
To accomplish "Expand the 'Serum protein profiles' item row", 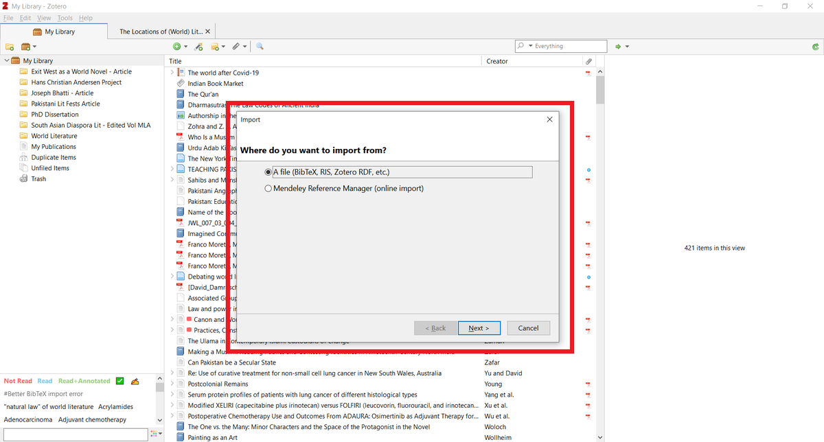I will 172,395.
